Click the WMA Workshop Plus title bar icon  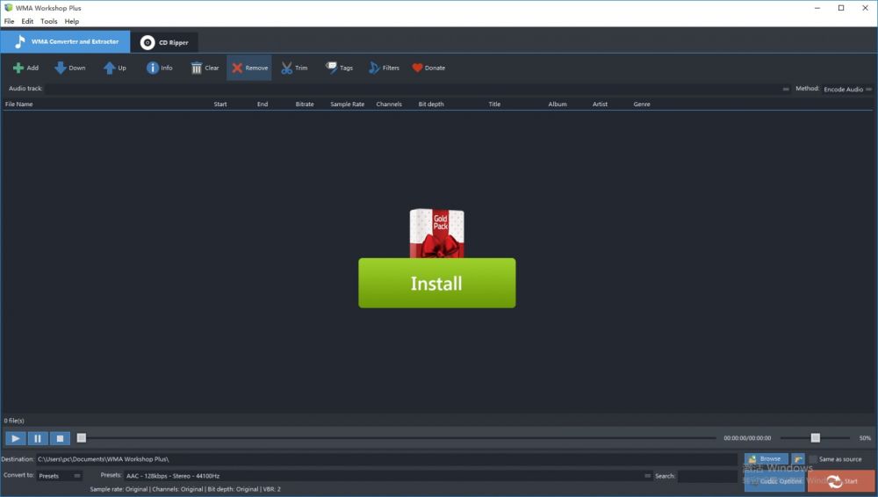click(x=9, y=8)
